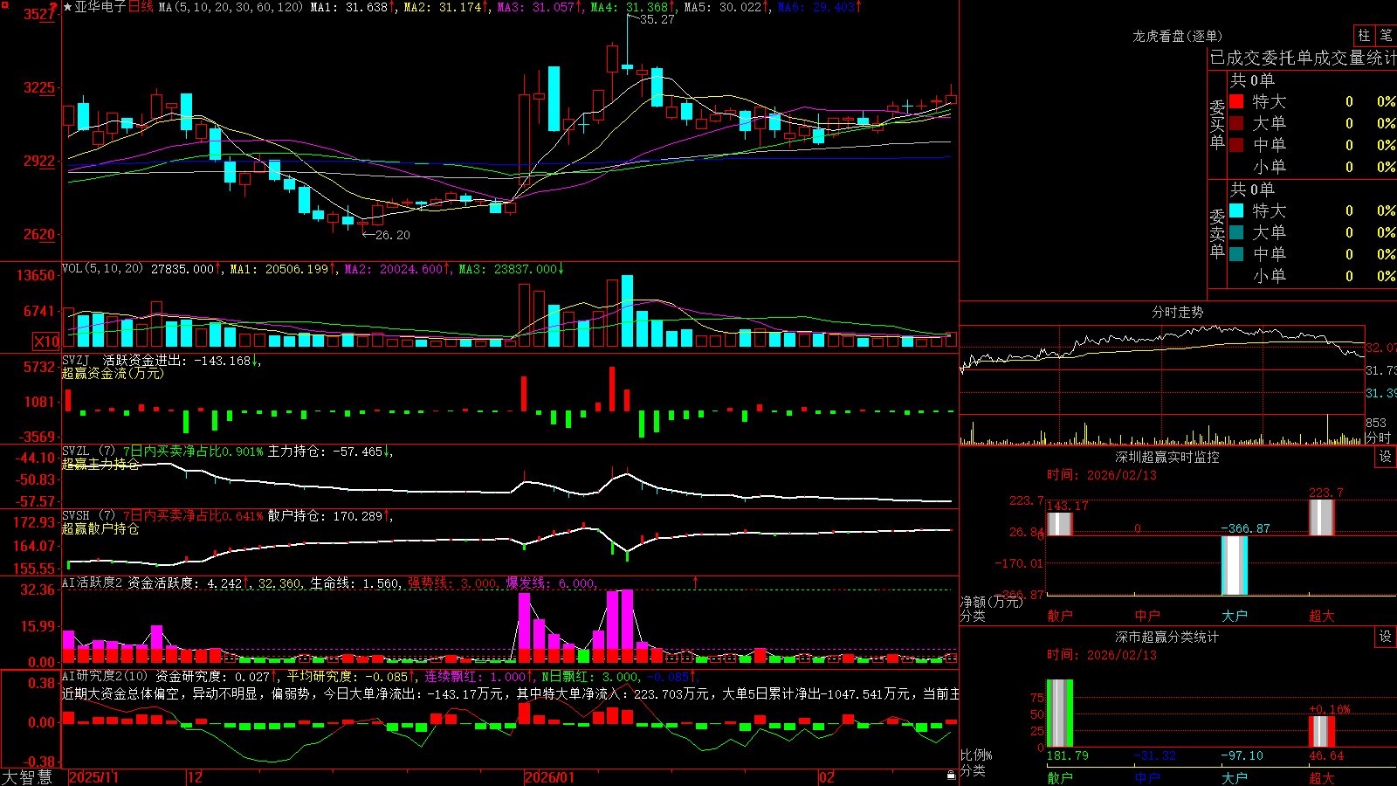Screen dimensions: 1397x786
Task: Click the 3527 price axis label
Action: (39, 14)
